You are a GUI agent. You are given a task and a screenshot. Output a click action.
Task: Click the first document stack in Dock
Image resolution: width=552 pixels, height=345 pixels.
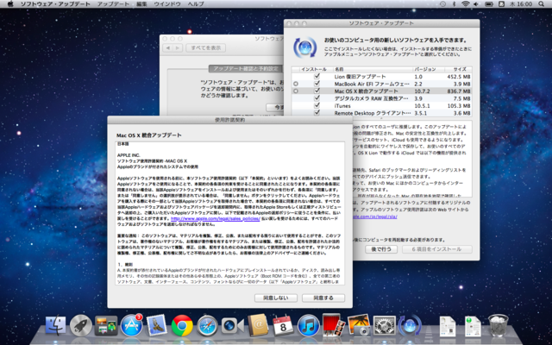coord(448,326)
